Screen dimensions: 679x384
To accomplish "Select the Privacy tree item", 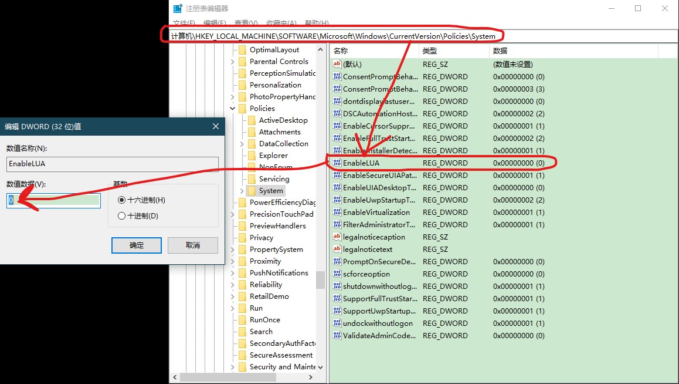I will pyautogui.click(x=262, y=238).
